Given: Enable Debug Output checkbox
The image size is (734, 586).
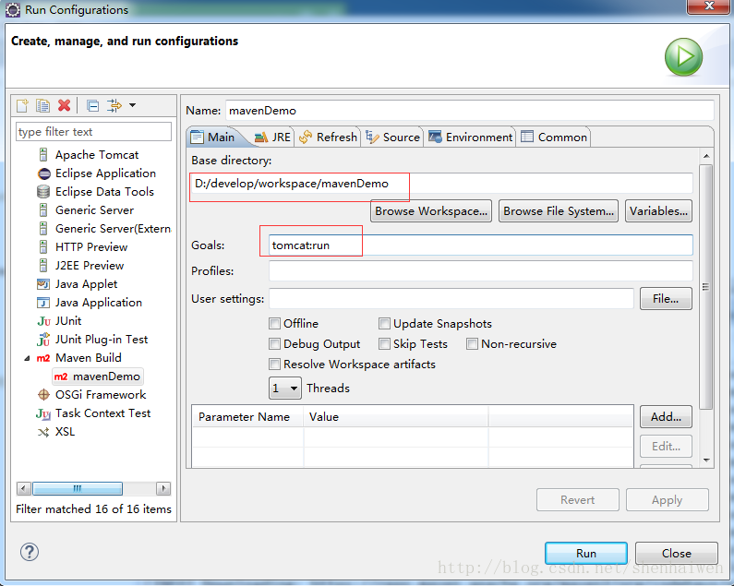Looking at the screenshot, I should [x=275, y=344].
